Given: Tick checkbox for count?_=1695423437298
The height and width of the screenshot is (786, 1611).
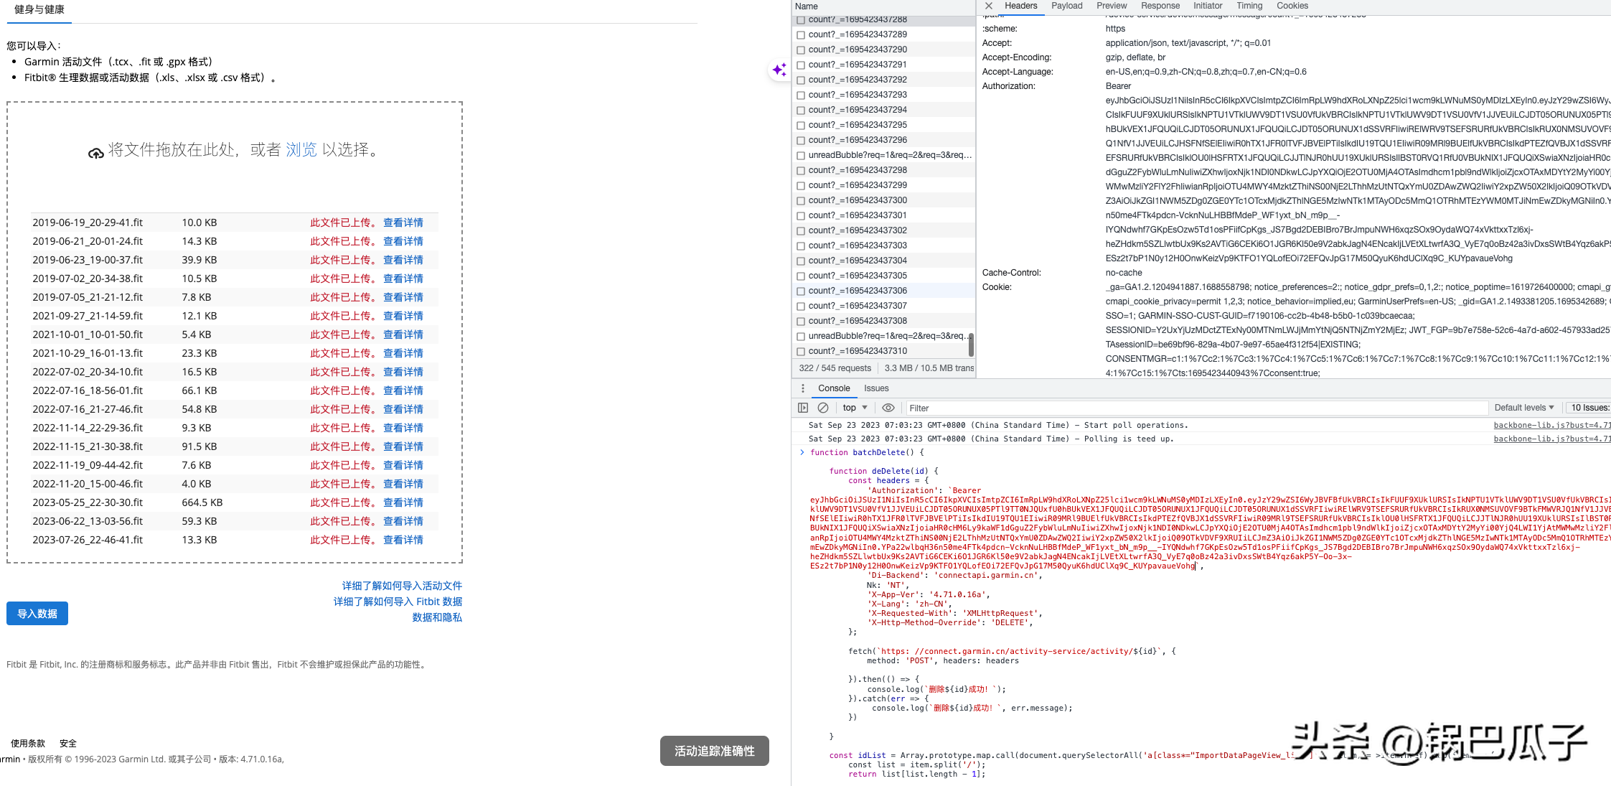Looking at the screenshot, I should pyautogui.click(x=801, y=170).
